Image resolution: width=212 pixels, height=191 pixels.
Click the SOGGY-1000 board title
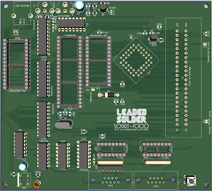pos(131,126)
